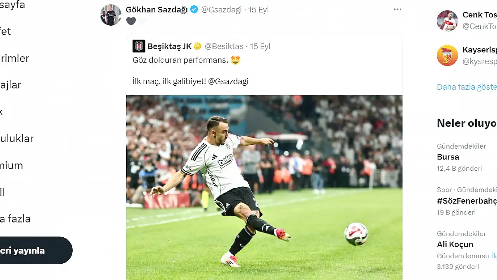The image size is (497, 280).
Task: Open tweet timestamp 15 Eyl next to @Gsazdagi
Action: pyautogui.click(x=258, y=10)
